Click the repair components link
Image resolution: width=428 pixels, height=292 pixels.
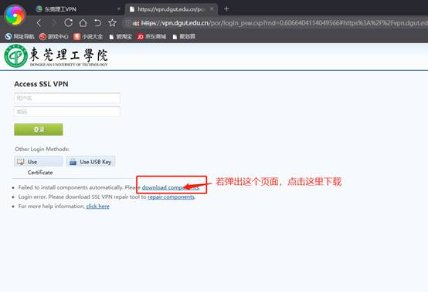172,196
